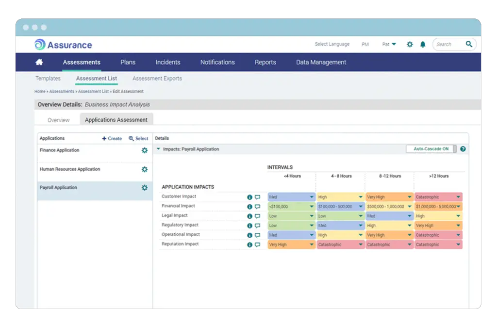The width and height of the screenshot is (497, 326).
Task: Open notifications bell icon
Action: [x=423, y=44]
